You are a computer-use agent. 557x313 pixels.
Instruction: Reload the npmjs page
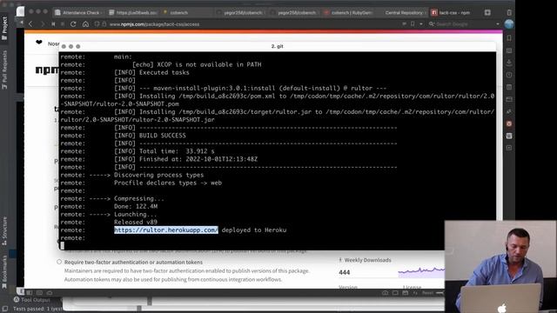[x=73, y=24]
